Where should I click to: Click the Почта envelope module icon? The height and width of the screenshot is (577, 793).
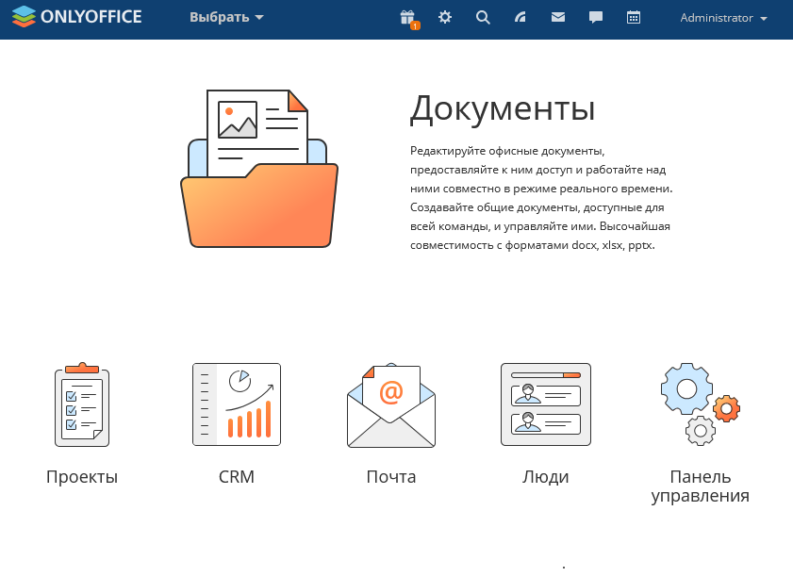click(391, 405)
